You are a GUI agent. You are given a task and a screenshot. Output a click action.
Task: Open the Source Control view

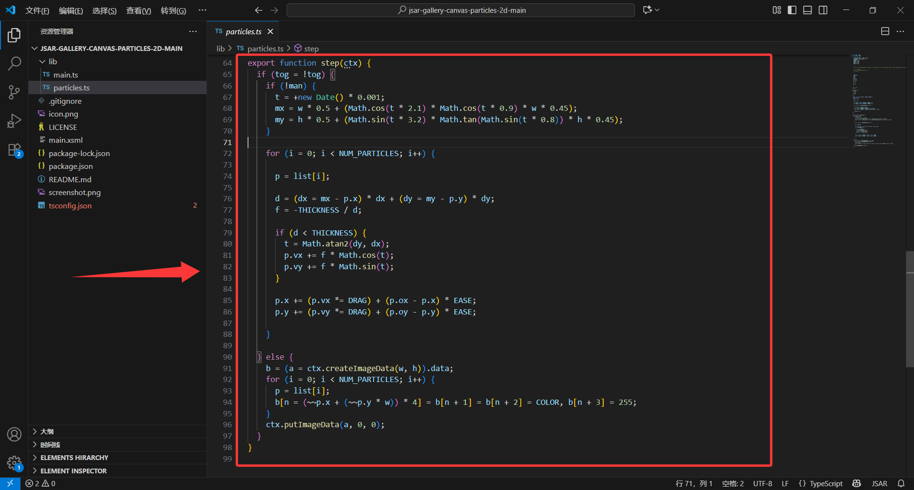pos(14,92)
